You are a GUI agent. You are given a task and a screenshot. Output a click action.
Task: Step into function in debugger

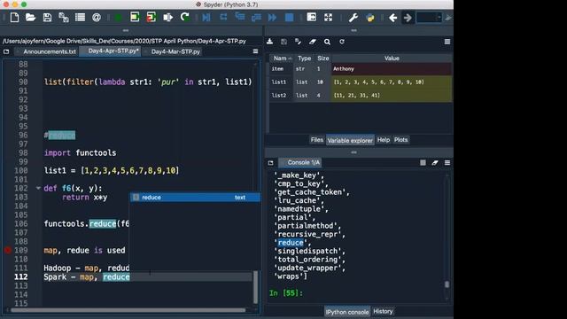240,18
